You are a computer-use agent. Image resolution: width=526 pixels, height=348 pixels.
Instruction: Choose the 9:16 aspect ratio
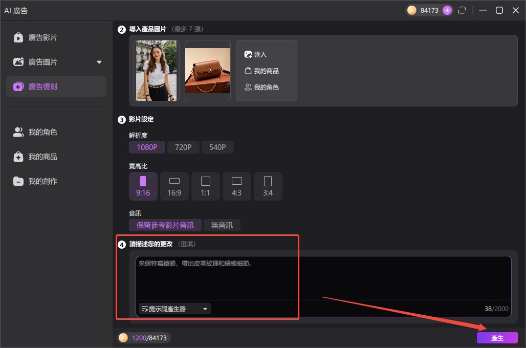tap(143, 186)
